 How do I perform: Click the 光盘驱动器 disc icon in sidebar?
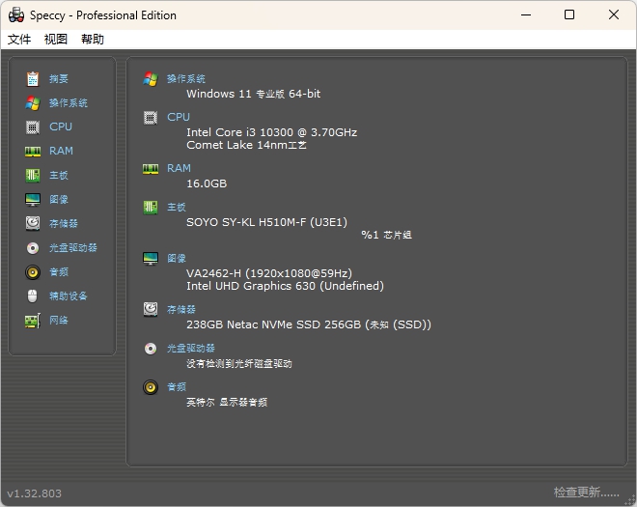pyautogui.click(x=33, y=248)
